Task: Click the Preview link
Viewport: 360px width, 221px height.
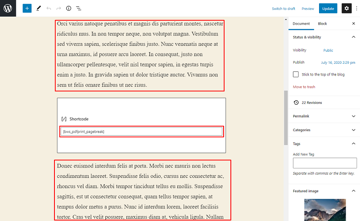Action: tap(308, 9)
